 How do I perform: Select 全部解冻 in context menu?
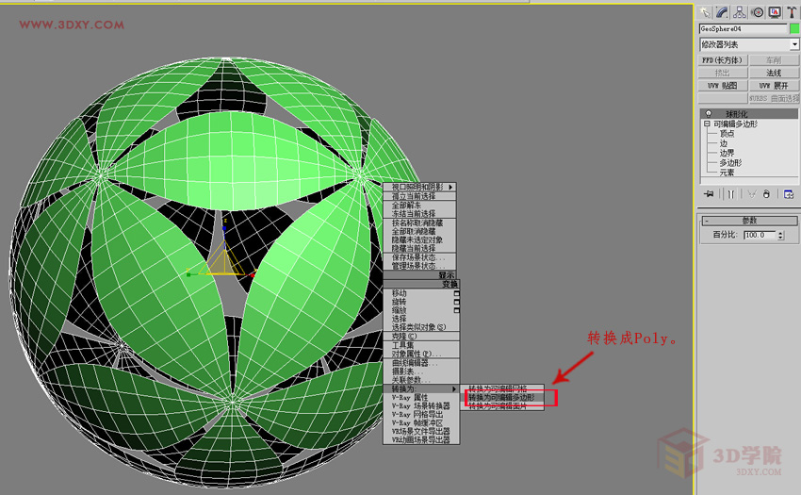point(419,205)
